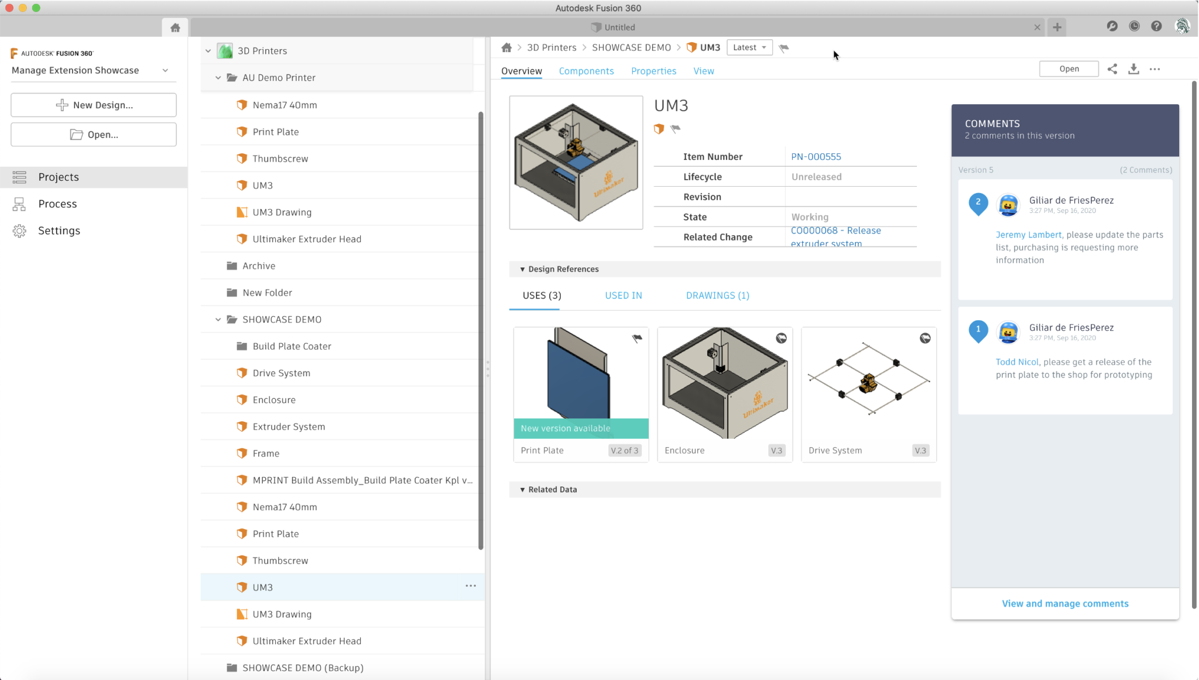View and manage comments panel link
The width and height of the screenshot is (1199, 680).
(1066, 603)
